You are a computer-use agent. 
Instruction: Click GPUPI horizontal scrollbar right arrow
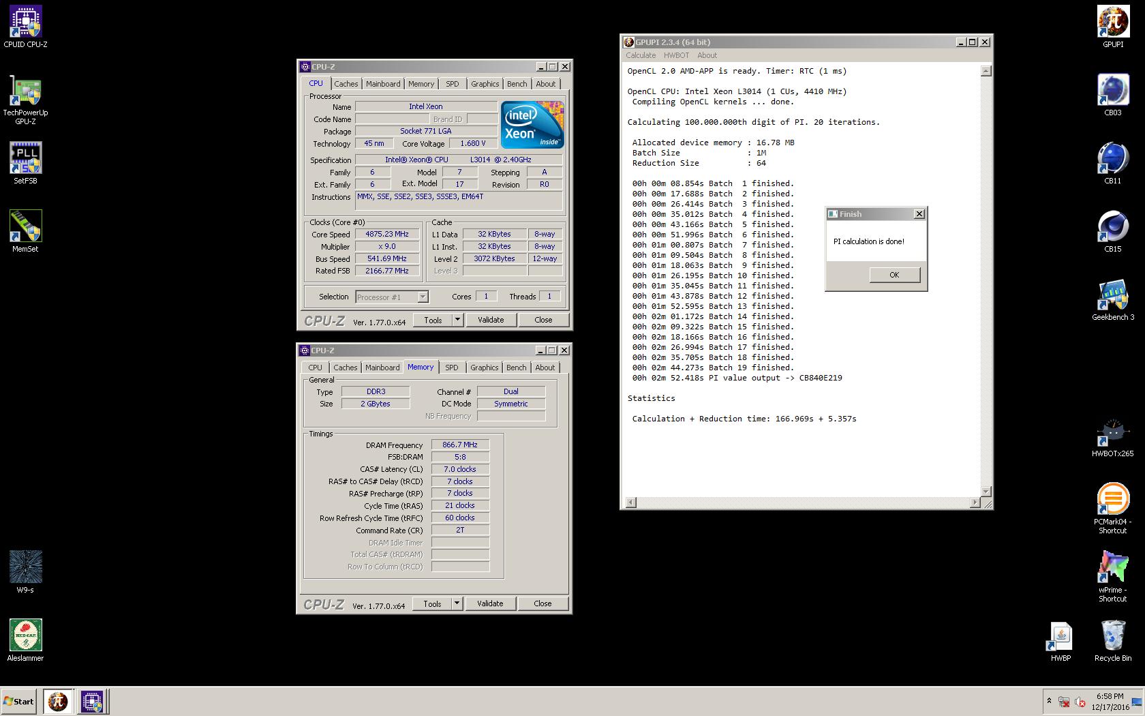[975, 503]
